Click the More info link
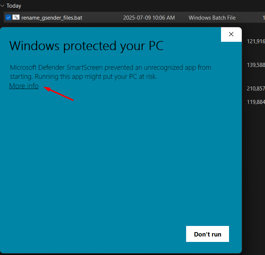Viewport: 265px width, 255px height. pyautogui.click(x=24, y=86)
